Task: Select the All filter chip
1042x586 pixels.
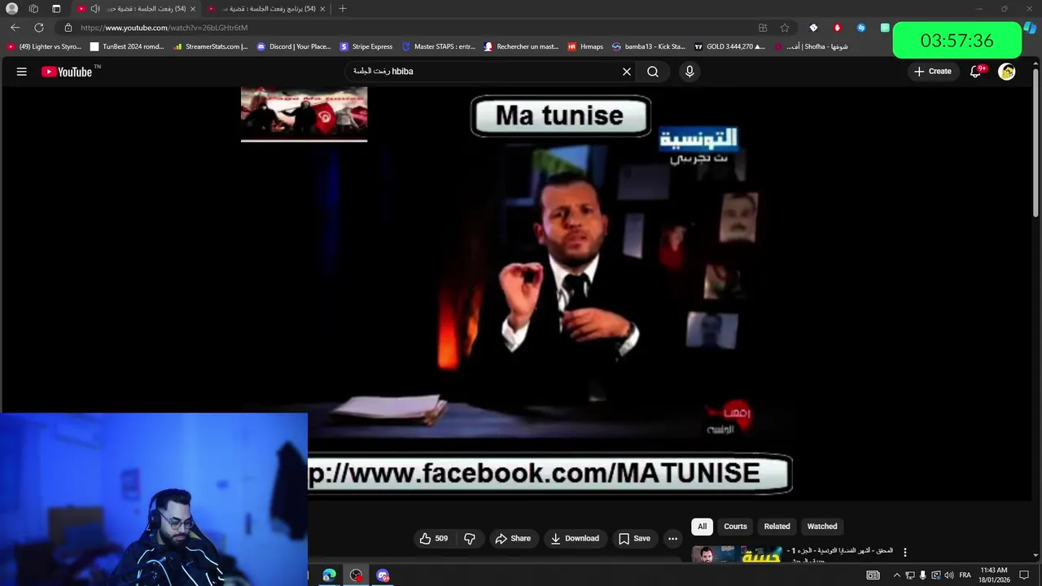Action: (702, 527)
